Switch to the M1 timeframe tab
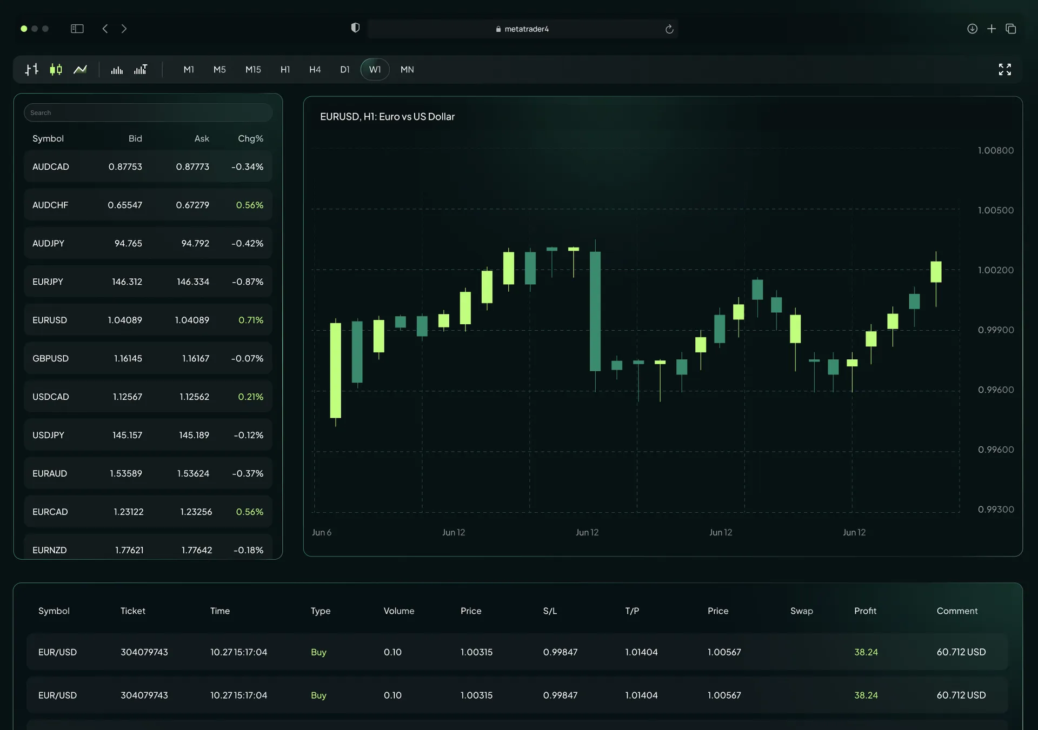Image resolution: width=1038 pixels, height=730 pixels. pyautogui.click(x=189, y=69)
